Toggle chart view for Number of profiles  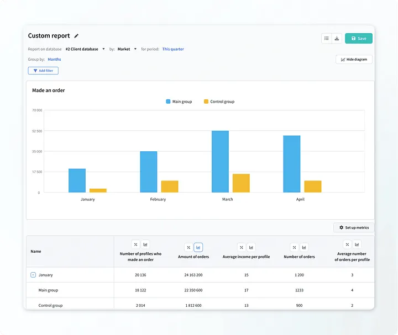(x=145, y=244)
